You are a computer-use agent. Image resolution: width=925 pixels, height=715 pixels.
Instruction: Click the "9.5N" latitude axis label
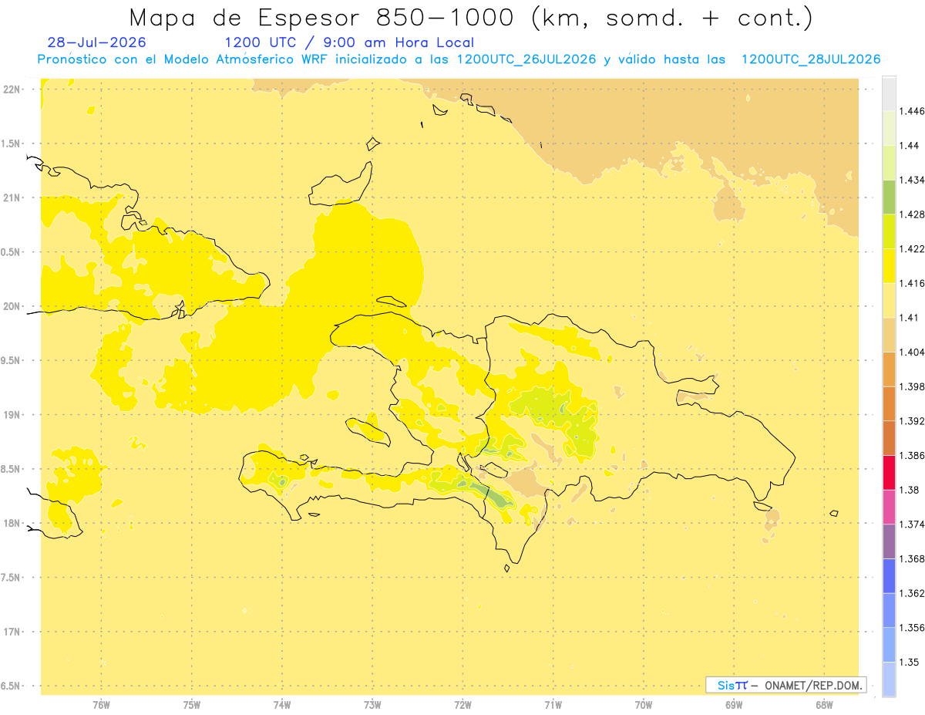pos(12,360)
